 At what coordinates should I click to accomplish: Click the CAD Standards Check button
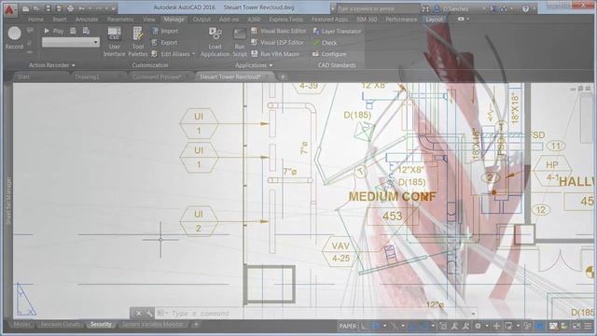coord(325,43)
